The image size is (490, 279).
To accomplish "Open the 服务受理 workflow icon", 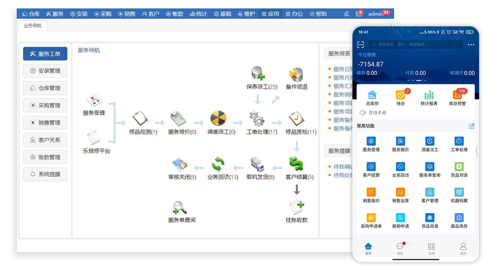I will [x=94, y=101].
